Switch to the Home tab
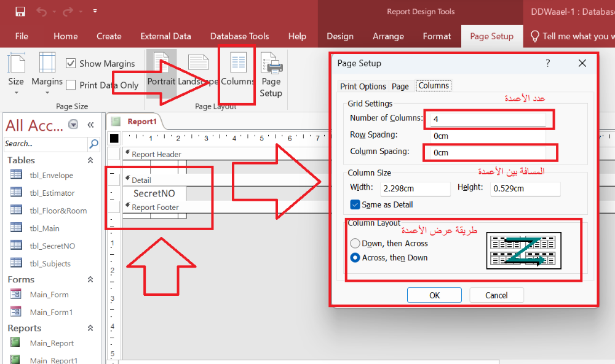The height and width of the screenshot is (364, 615). [66, 36]
